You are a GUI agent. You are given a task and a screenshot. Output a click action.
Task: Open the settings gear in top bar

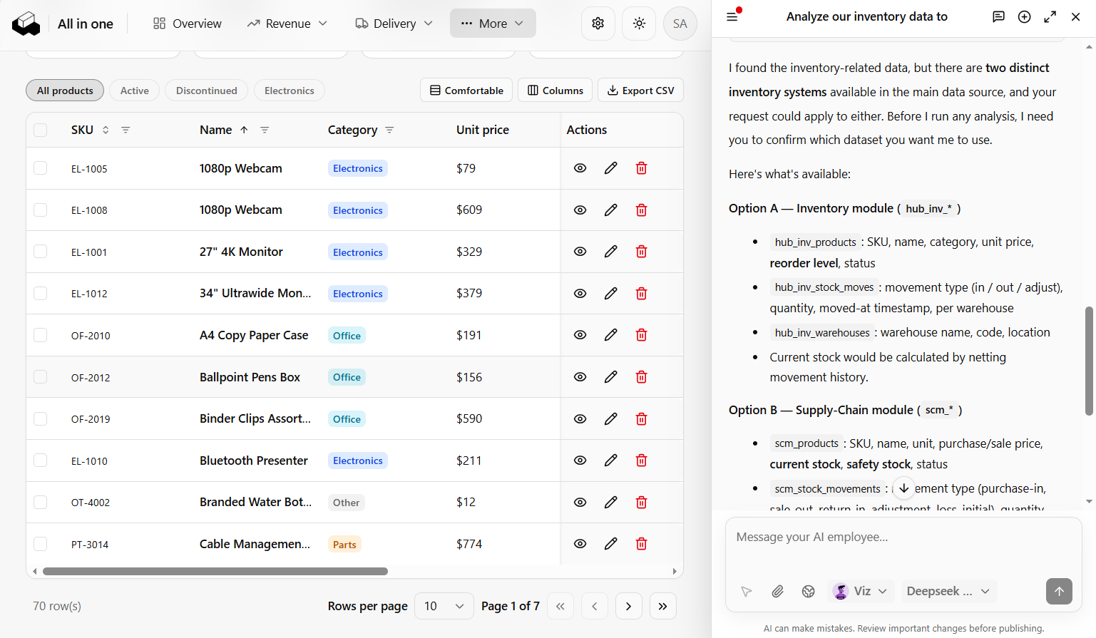tap(598, 24)
